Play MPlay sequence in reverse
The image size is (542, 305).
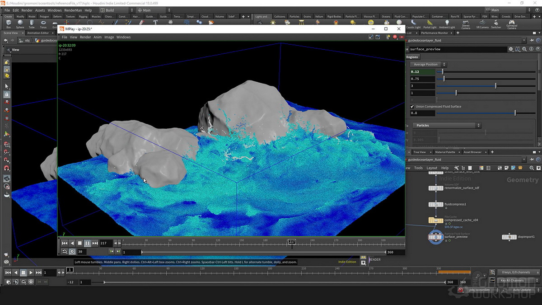[x=72, y=243]
